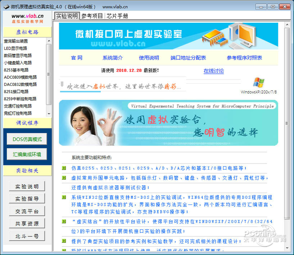
Task: Click the DOS仿真模式 button
Action: tap(27, 139)
